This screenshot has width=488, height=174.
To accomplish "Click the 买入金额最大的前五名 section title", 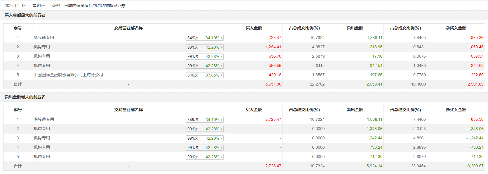I will (25, 15).
